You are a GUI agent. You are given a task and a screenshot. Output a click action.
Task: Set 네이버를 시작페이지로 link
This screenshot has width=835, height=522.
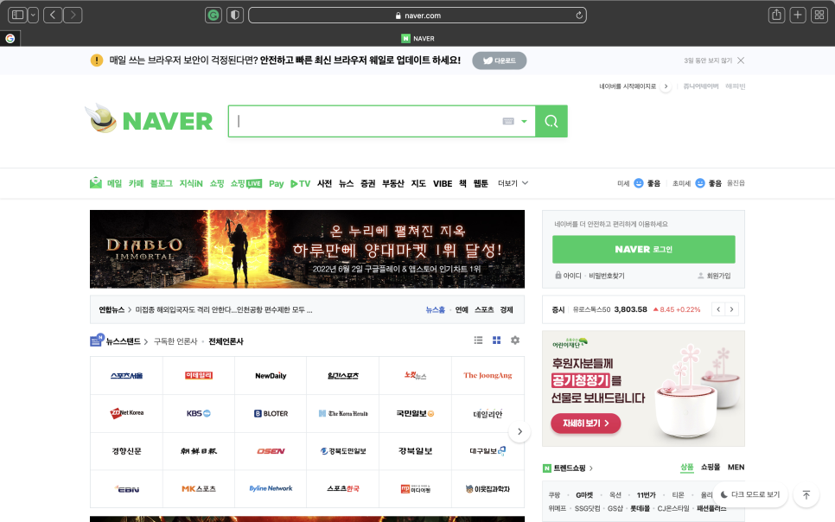628,86
